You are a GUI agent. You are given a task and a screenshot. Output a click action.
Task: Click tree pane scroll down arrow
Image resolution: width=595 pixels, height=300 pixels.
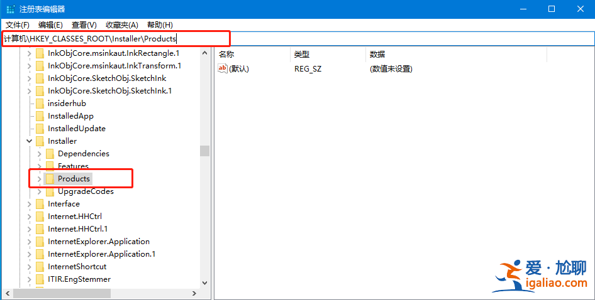pyautogui.click(x=205, y=283)
